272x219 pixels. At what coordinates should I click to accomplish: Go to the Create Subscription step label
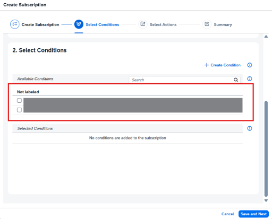coord(40,24)
